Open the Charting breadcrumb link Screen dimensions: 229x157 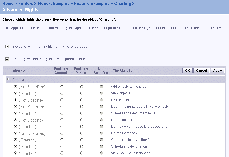click(x=123, y=4)
